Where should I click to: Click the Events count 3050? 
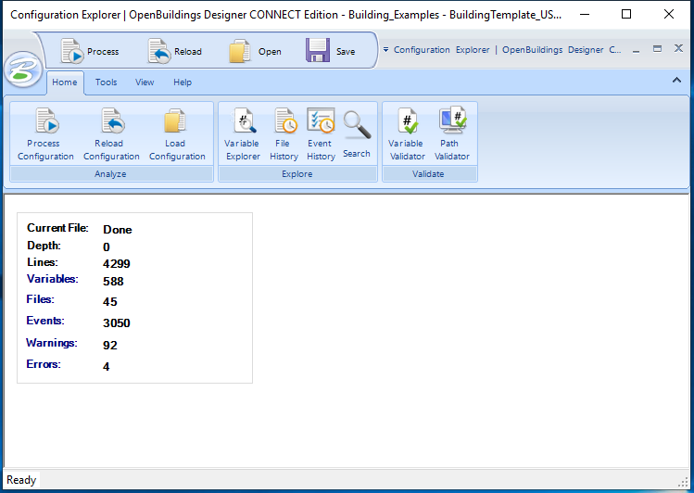click(117, 323)
